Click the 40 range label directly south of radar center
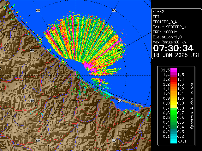 76,126
